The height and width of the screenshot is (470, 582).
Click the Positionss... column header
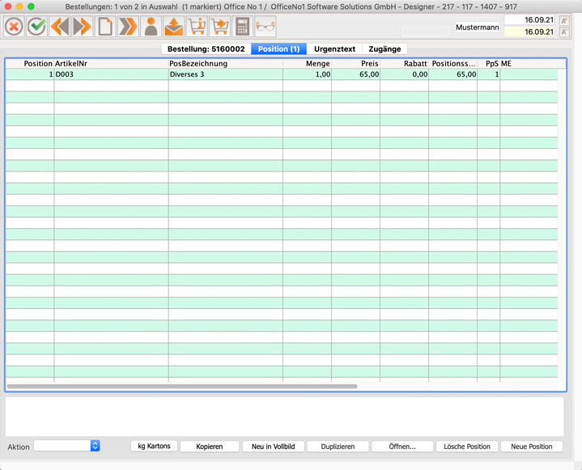452,63
